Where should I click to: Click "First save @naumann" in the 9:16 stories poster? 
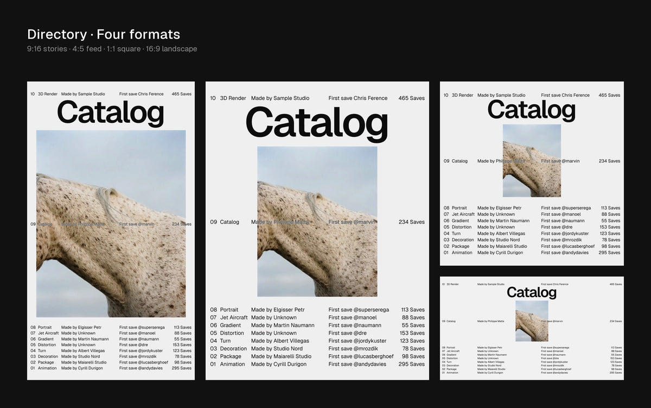pos(139,339)
